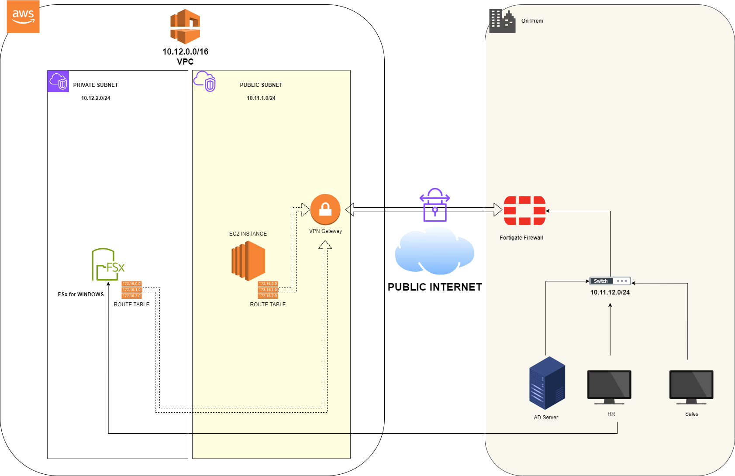
Task: Click the purple private subnet cloud icon
Action: 58,81
